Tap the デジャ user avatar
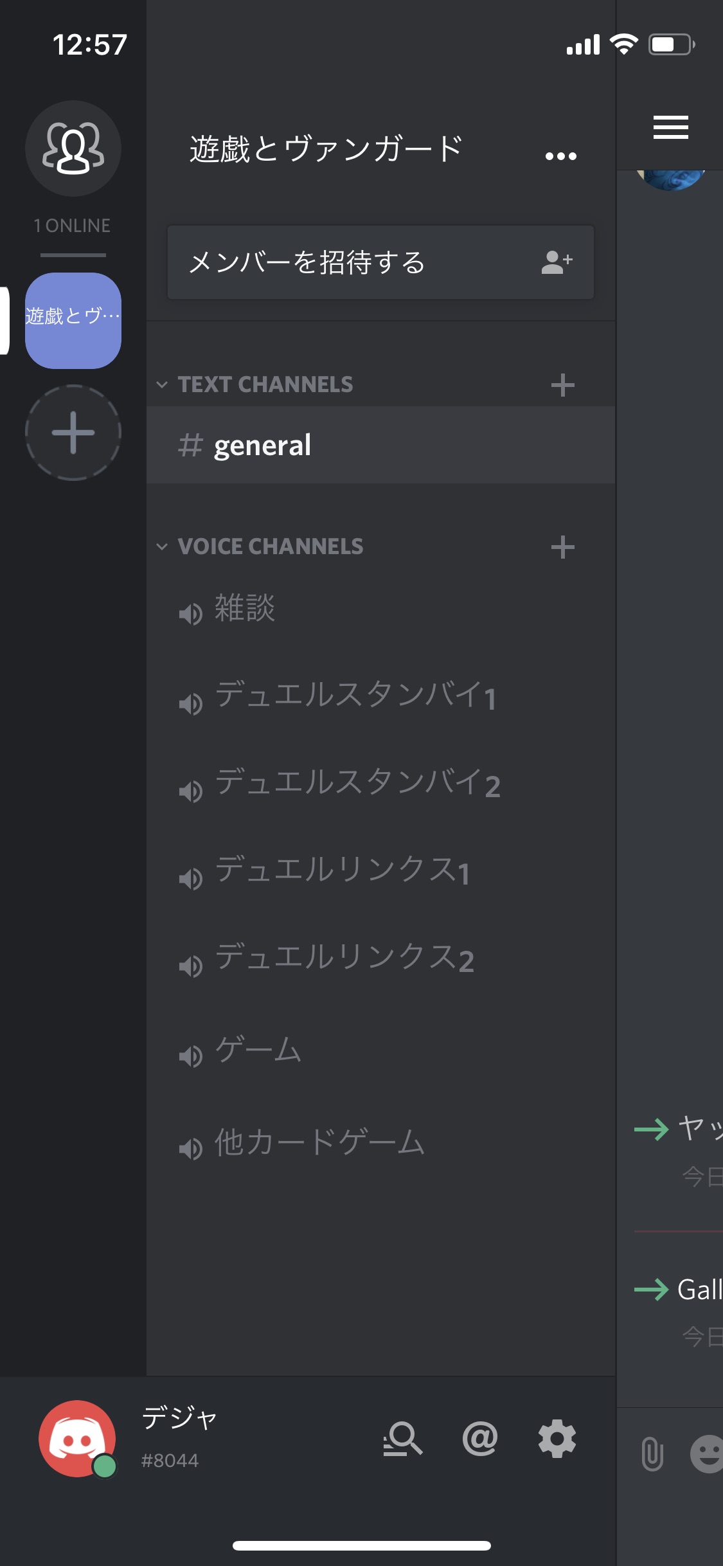This screenshot has width=723, height=1566. (77, 1439)
